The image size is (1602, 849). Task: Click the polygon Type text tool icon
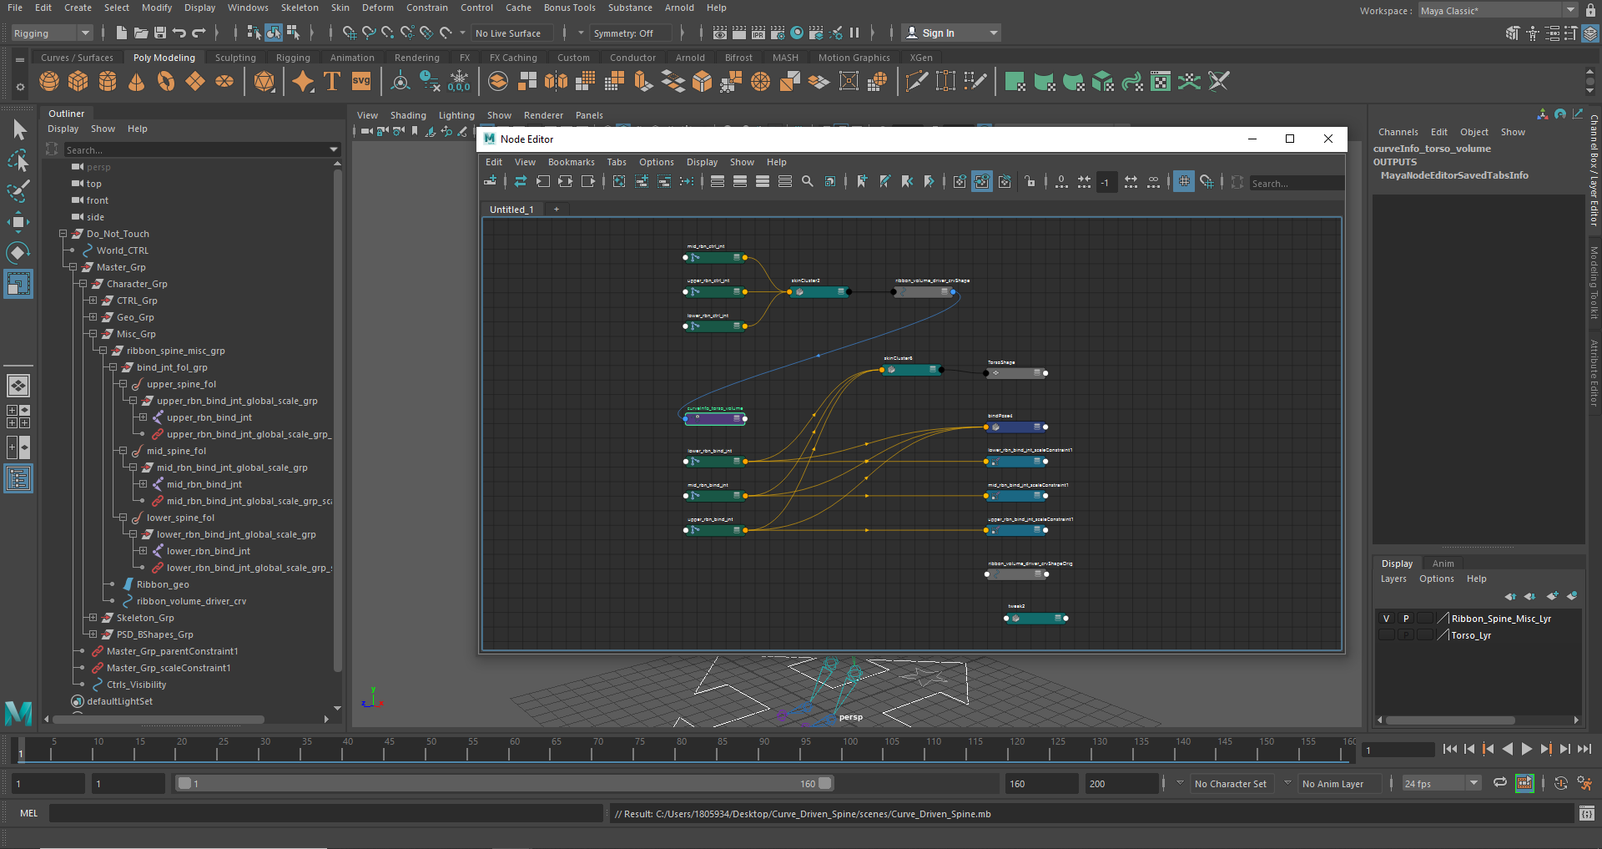[332, 81]
